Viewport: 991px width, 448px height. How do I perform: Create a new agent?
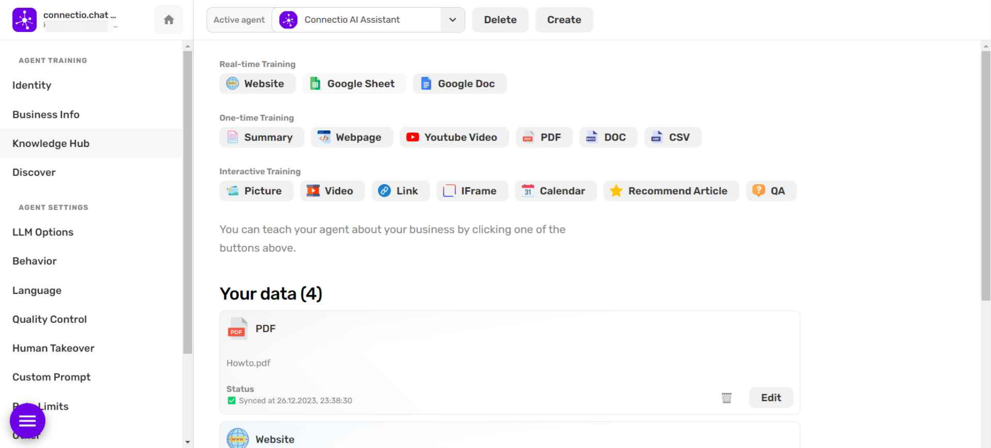click(x=564, y=20)
